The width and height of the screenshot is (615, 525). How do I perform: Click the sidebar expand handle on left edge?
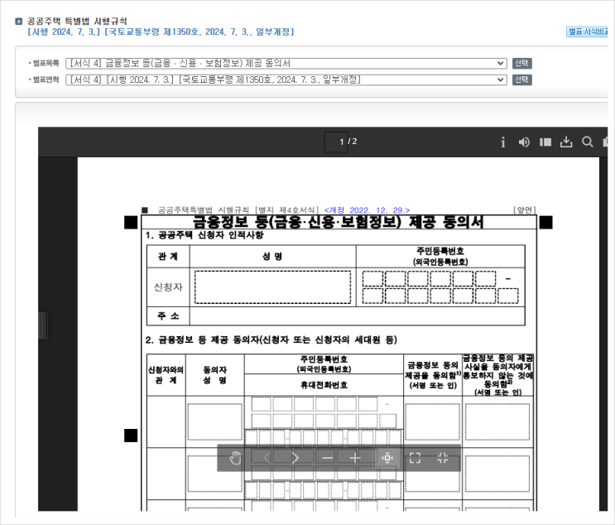point(43,325)
